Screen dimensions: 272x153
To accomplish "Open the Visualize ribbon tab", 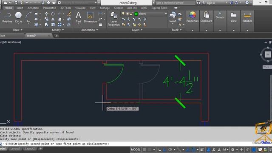I will click(80, 8).
